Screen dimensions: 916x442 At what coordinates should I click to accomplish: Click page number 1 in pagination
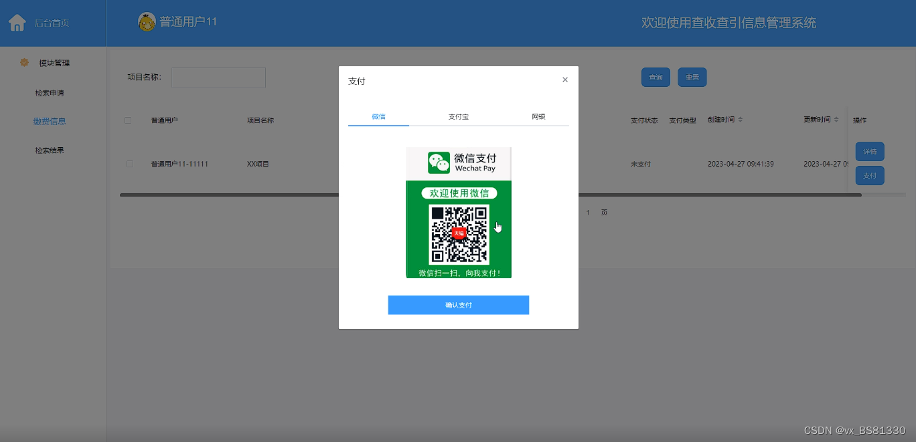click(588, 212)
